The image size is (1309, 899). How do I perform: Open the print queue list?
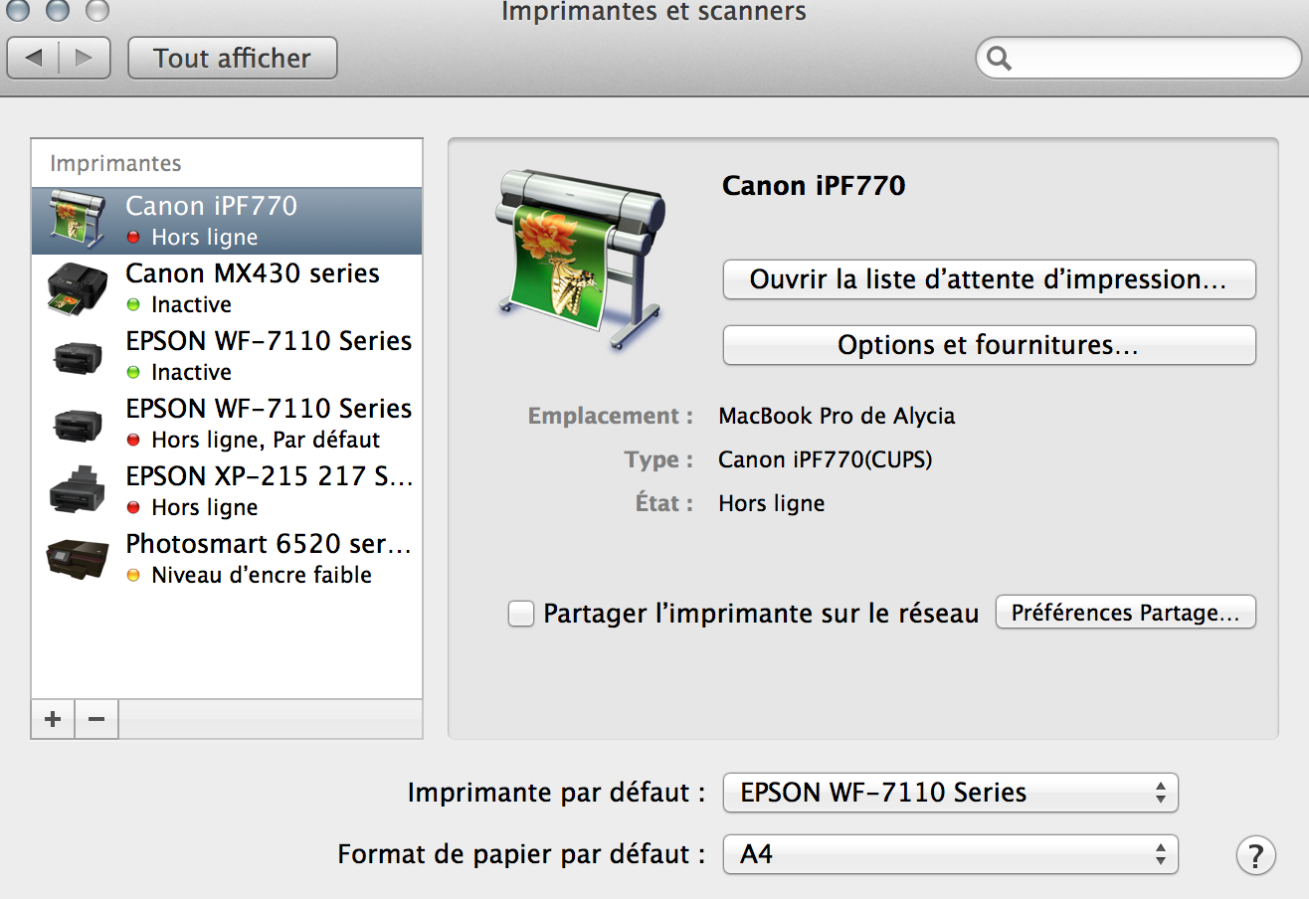(x=989, y=279)
